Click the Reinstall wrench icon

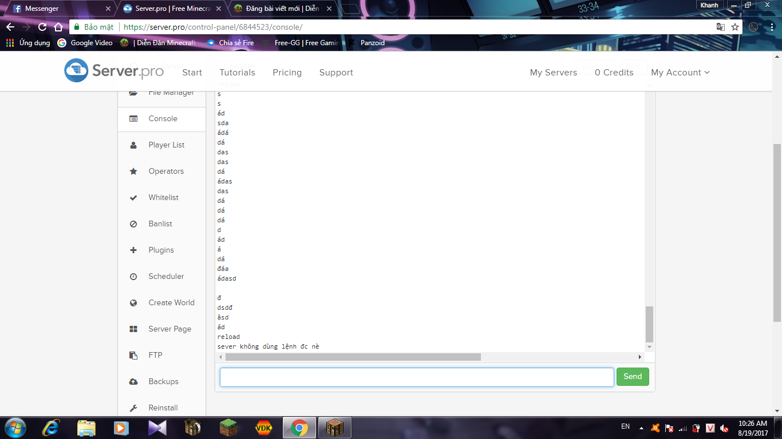pyautogui.click(x=133, y=408)
